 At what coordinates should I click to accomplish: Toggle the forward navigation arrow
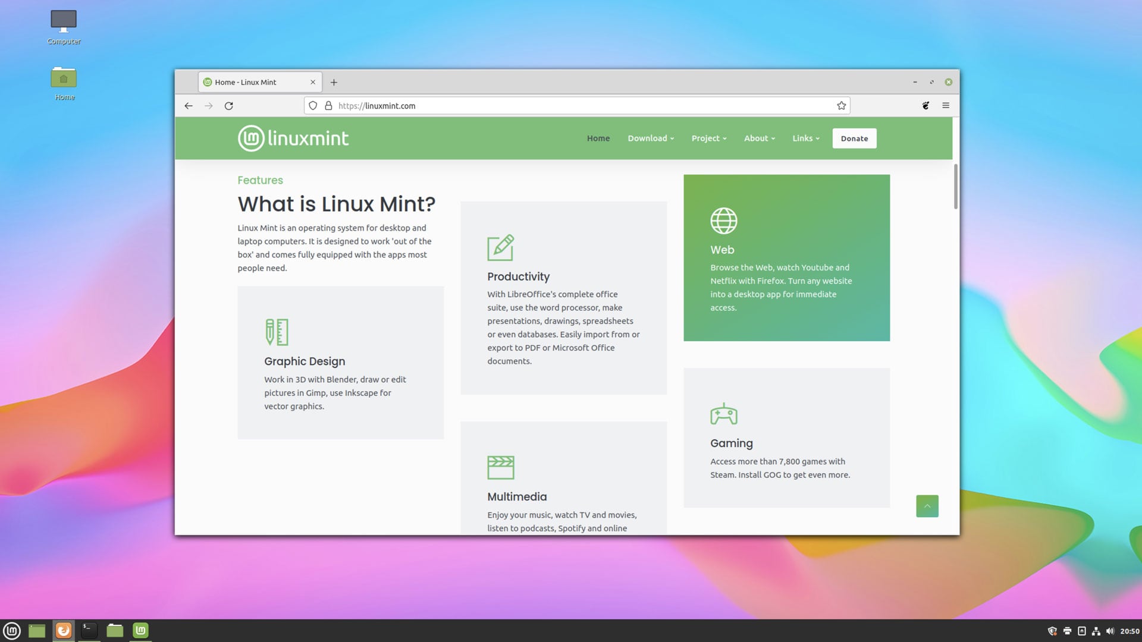(x=208, y=105)
